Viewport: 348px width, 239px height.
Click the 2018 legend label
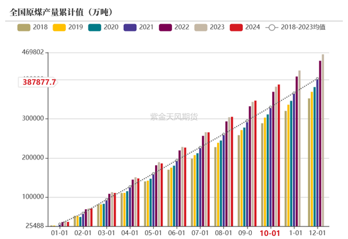[x=40, y=27]
